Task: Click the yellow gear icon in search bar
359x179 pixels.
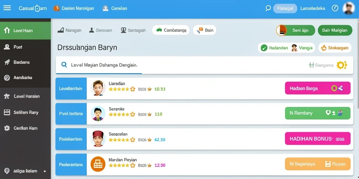Action: 341,65
